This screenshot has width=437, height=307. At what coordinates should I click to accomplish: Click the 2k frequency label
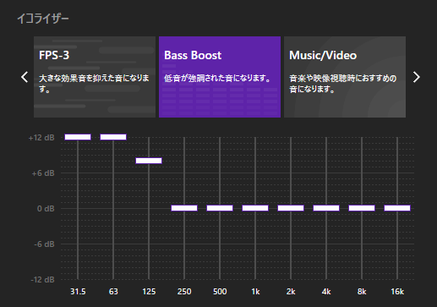tap(291, 292)
